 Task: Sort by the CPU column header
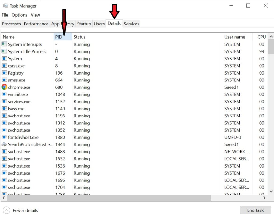pyautogui.click(x=261, y=37)
